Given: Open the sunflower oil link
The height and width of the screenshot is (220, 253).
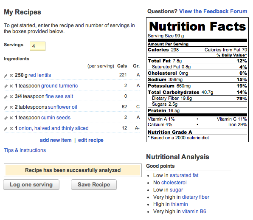Looking at the screenshot, I should coord(62,107).
